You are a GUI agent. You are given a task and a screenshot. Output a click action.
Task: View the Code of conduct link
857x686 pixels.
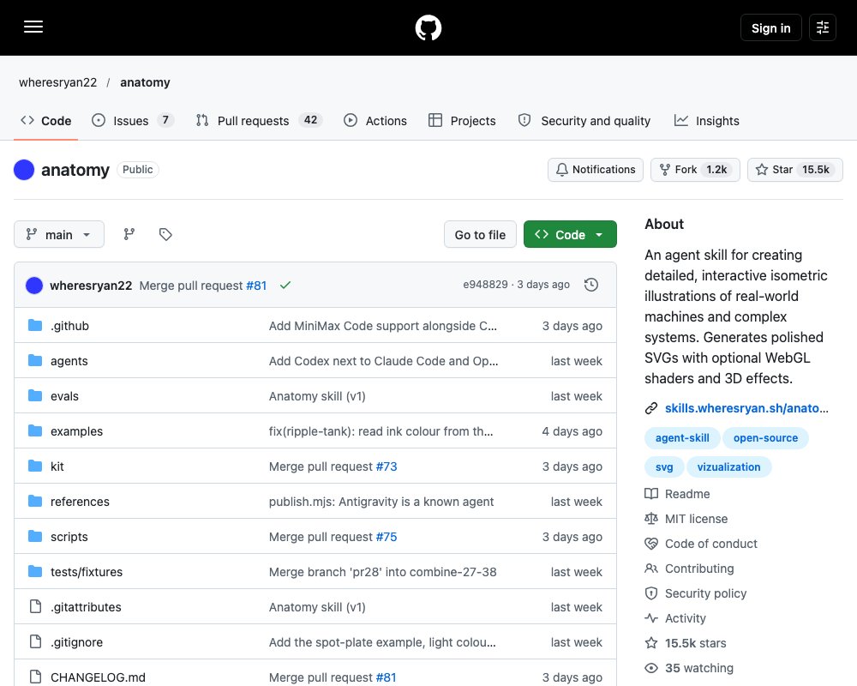pos(711,543)
